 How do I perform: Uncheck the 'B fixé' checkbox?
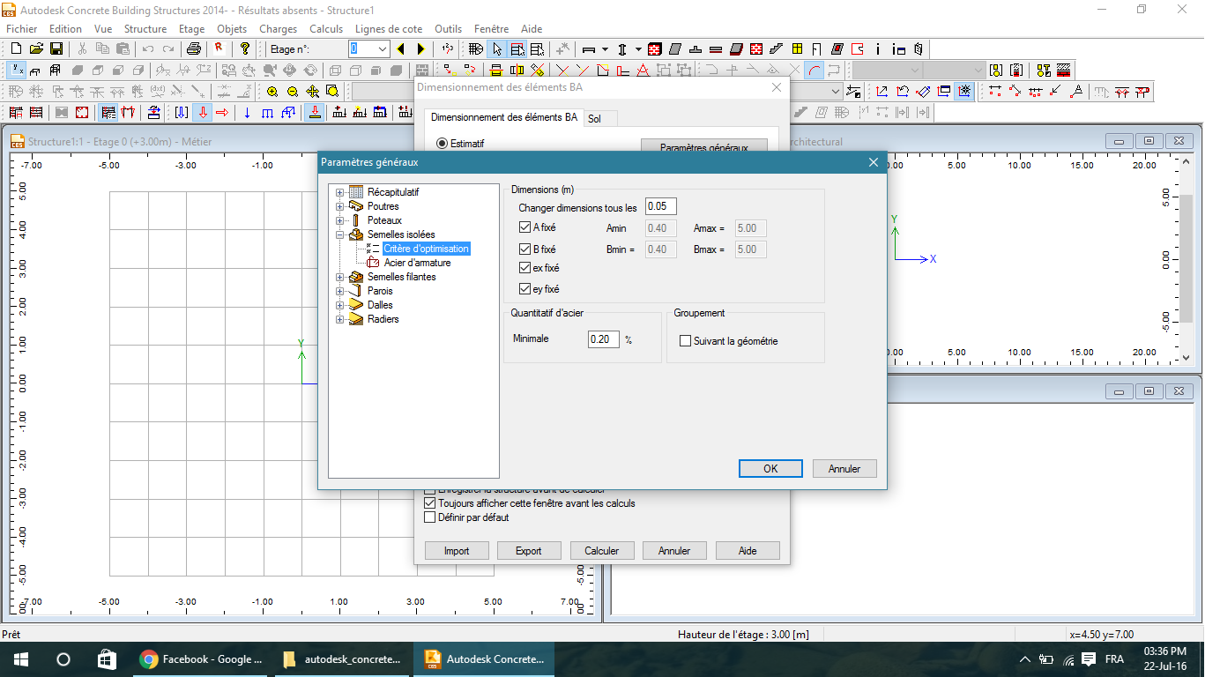(524, 249)
